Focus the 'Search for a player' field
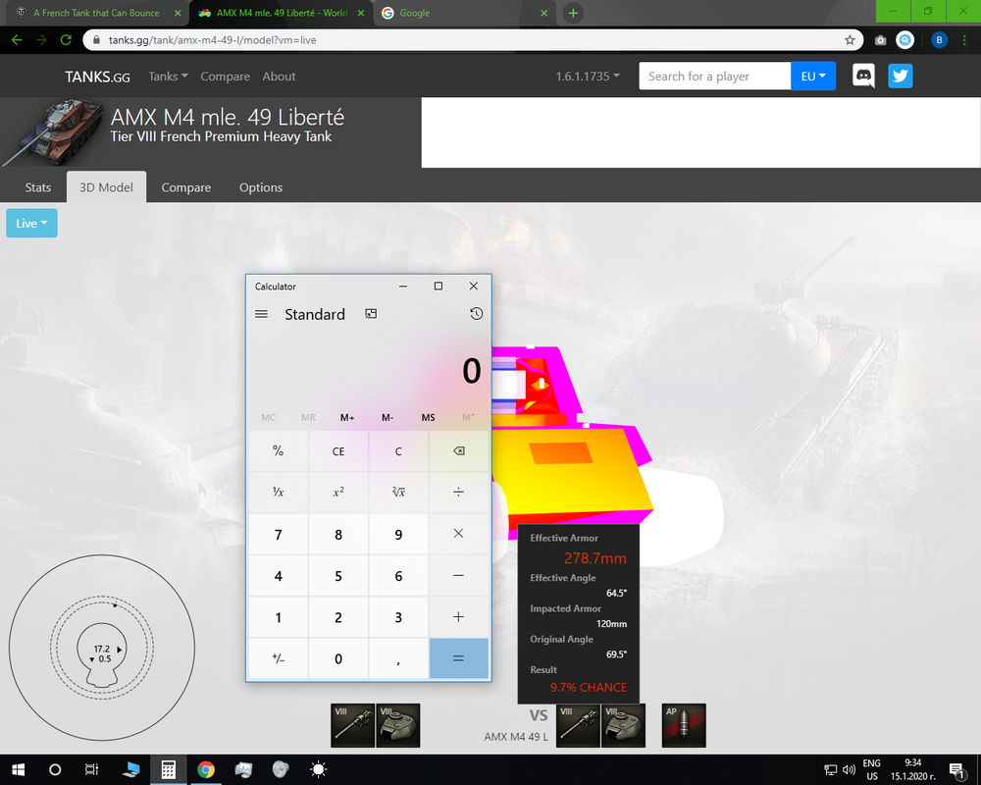Screen dimensions: 981x785 click(x=715, y=77)
